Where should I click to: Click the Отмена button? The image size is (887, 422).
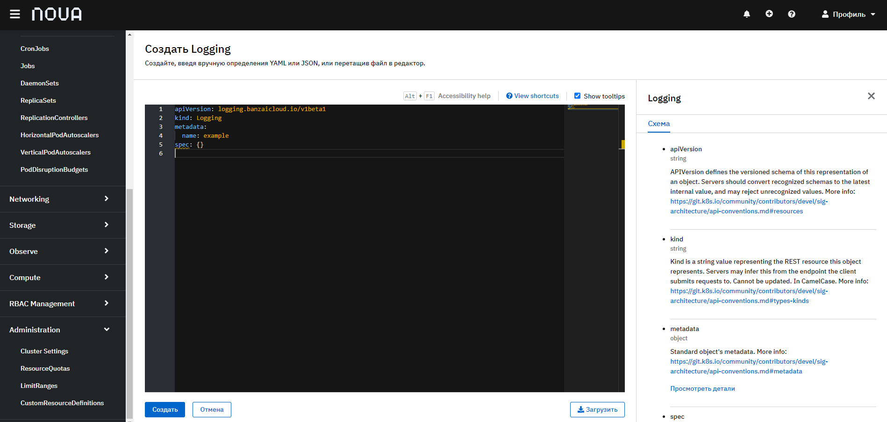[212, 409]
